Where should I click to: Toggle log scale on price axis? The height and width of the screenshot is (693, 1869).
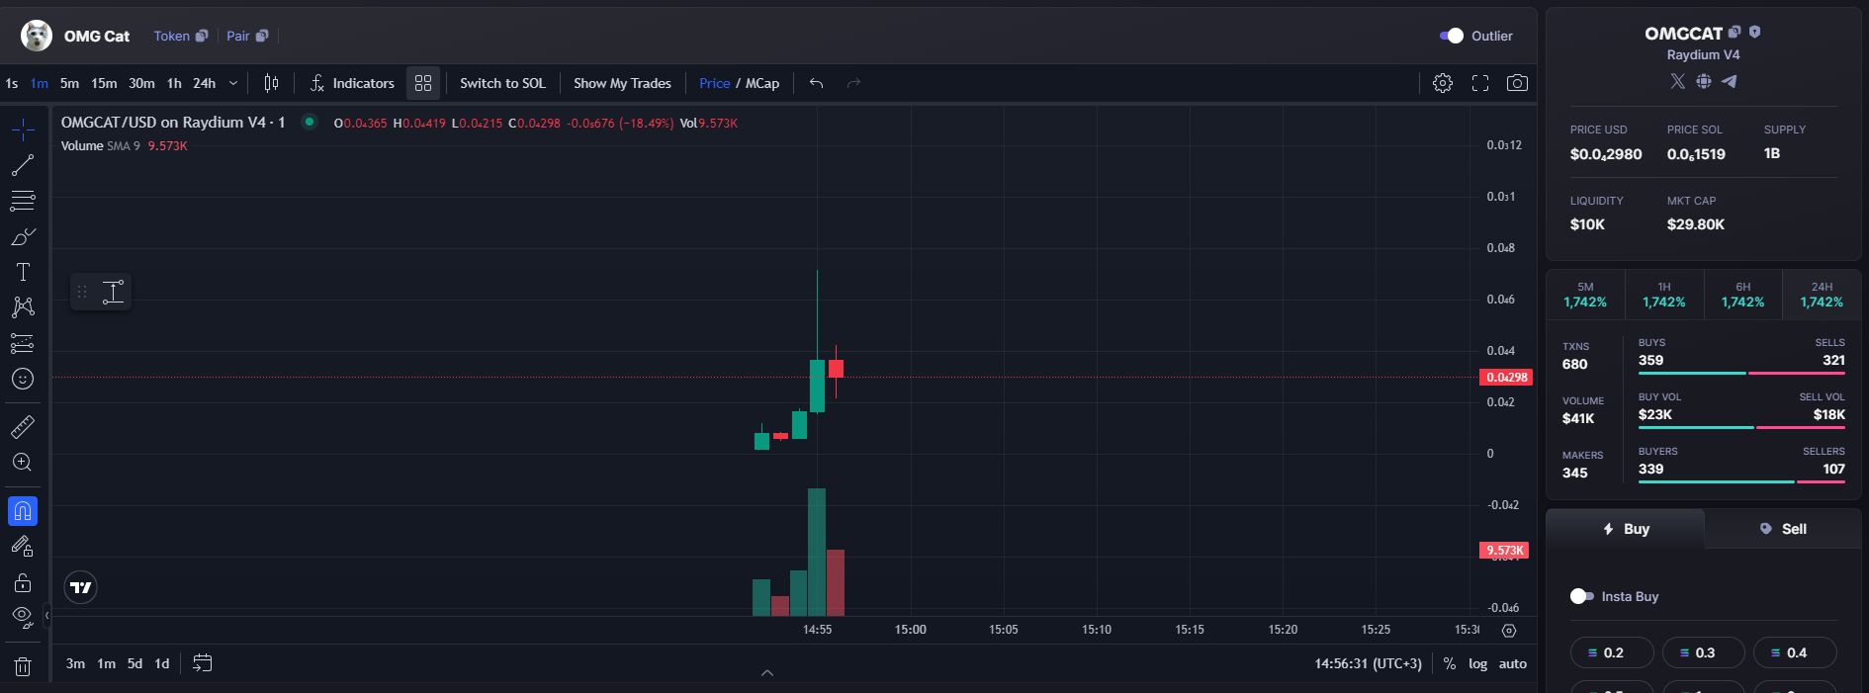point(1477,663)
